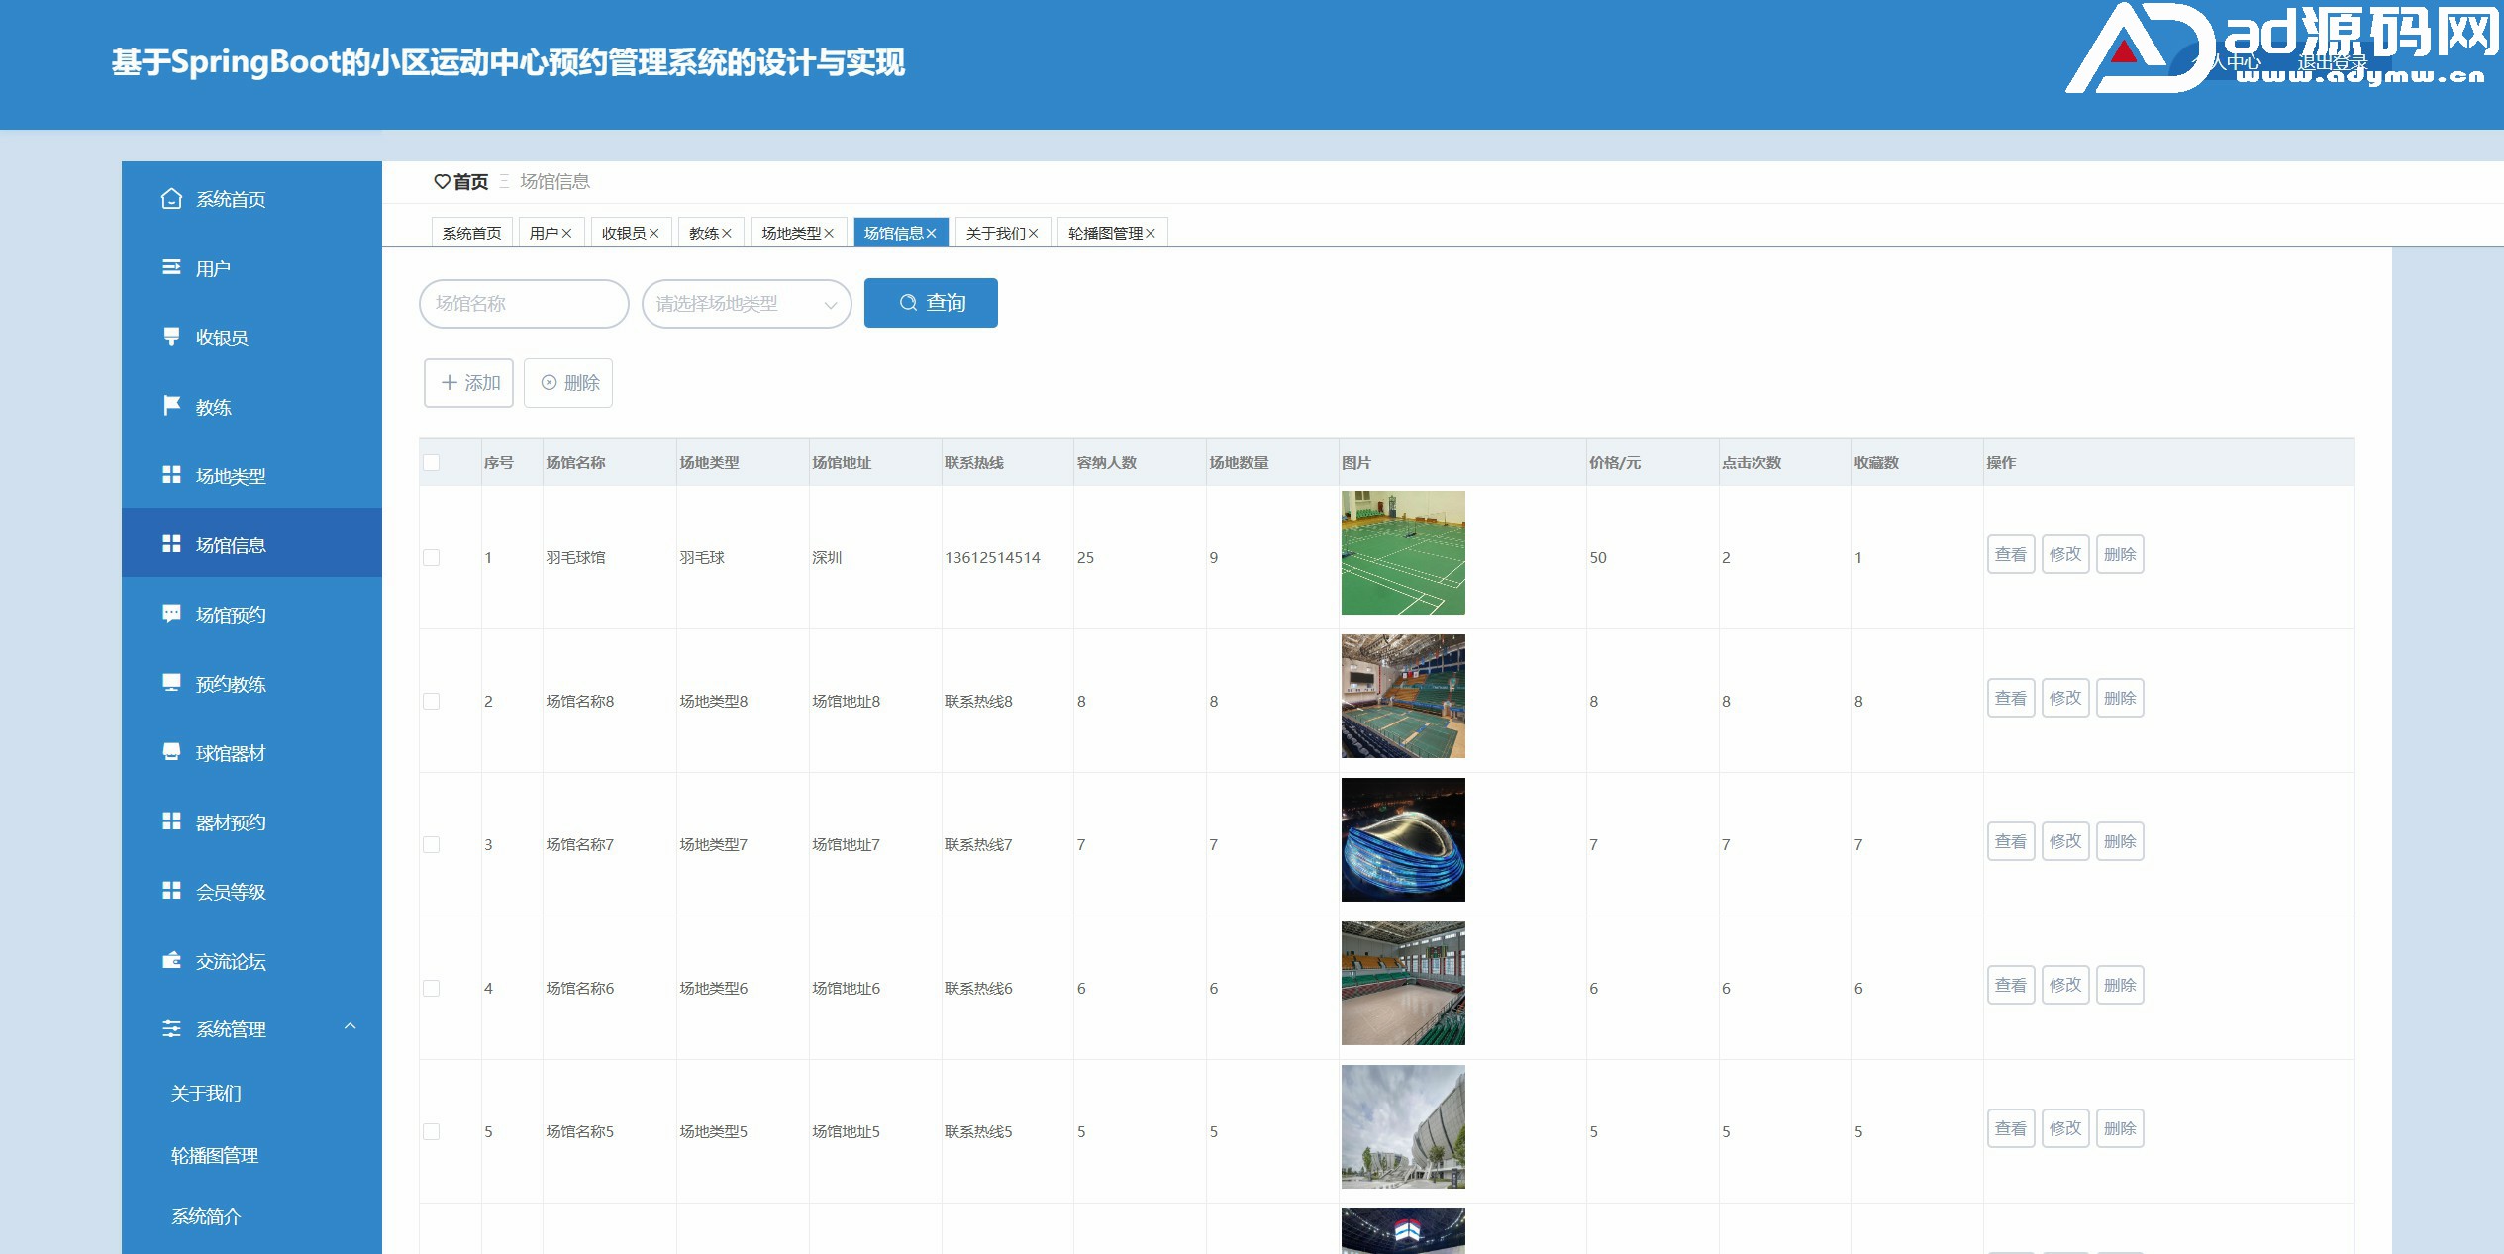Check the checkbox for 羽毛球馆 row
The height and width of the screenshot is (1254, 2504).
pos(432,558)
